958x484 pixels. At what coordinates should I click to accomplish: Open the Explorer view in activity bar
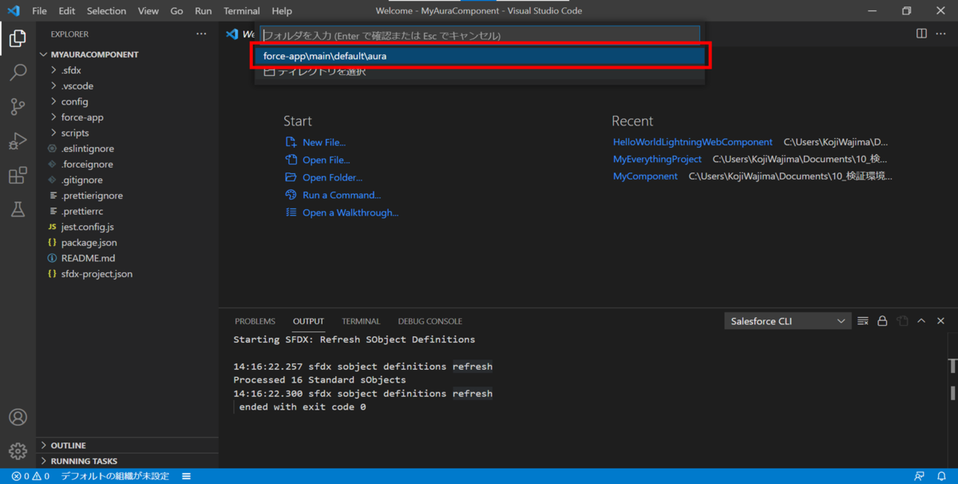[x=18, y=38]
